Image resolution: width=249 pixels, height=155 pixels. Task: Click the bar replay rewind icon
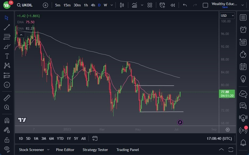point(173,5)
